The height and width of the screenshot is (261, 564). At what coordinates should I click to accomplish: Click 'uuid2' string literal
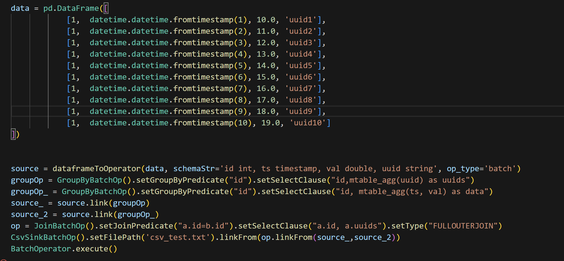pos(301,31)
